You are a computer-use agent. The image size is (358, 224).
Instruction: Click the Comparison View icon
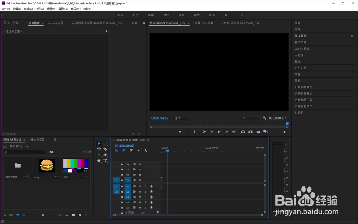[265, 132]
